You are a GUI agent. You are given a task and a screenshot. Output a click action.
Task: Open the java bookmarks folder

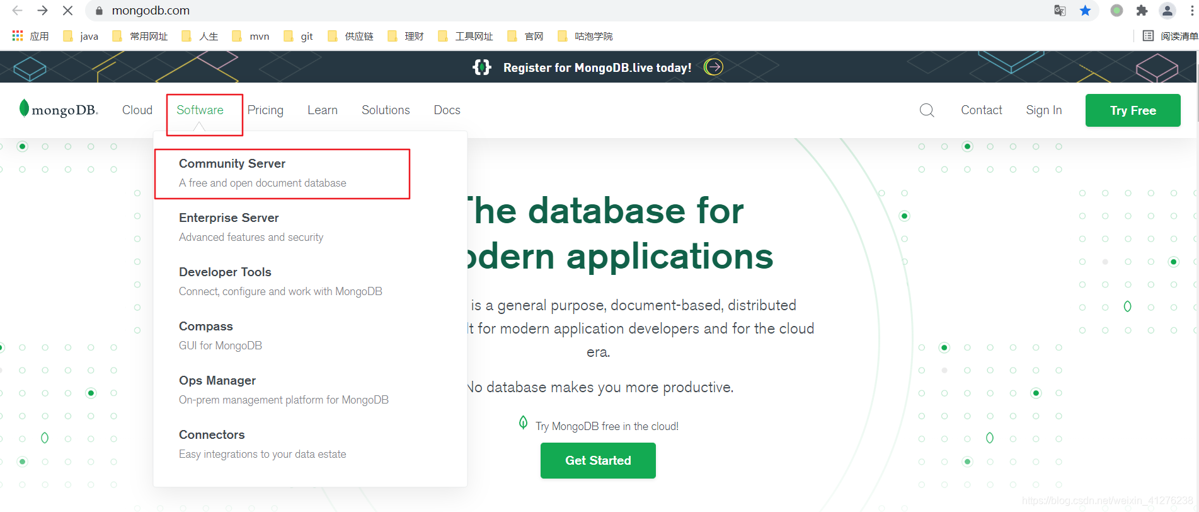pos(81,36)
